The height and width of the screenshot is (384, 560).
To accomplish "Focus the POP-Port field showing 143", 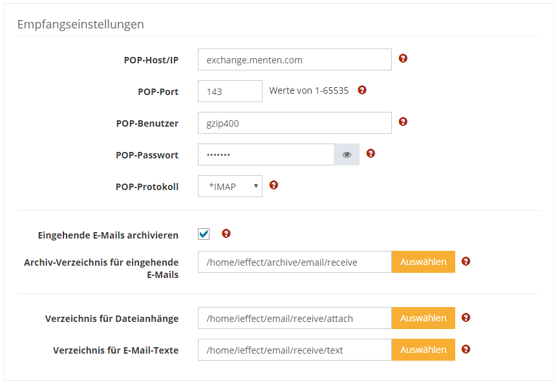I will (x=230, y=92).
